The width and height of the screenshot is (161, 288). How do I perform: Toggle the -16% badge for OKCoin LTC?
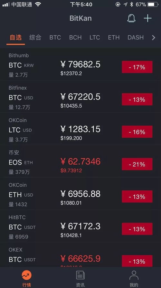(x=137, y=132)
